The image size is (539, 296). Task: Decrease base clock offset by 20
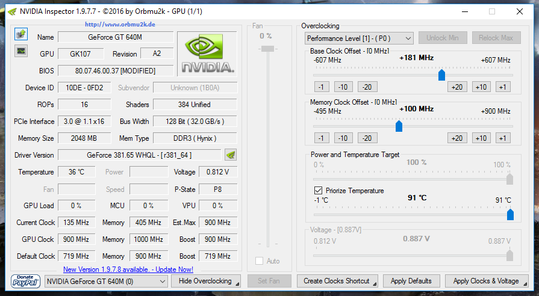click(367, 87)
